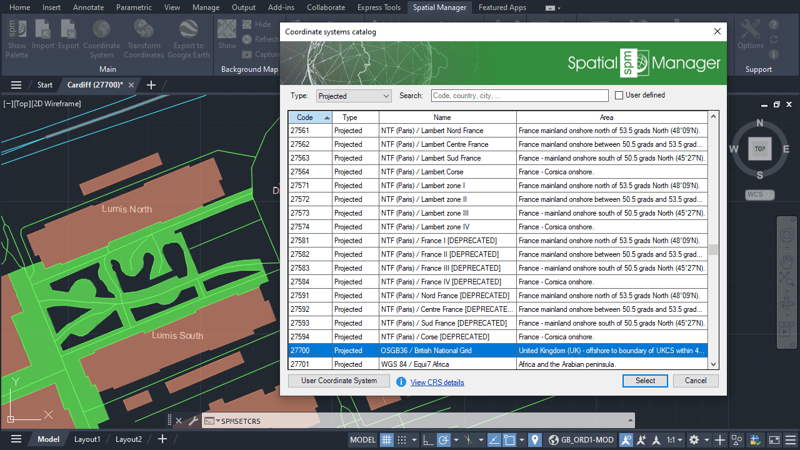Click the catalog list vertical scrollbar thumb
Viewport: 800px width, 450px height.
(713, 250)
